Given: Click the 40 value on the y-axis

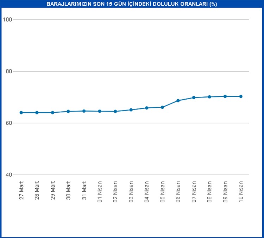Looking at the screenshot, I should point(8,175).
